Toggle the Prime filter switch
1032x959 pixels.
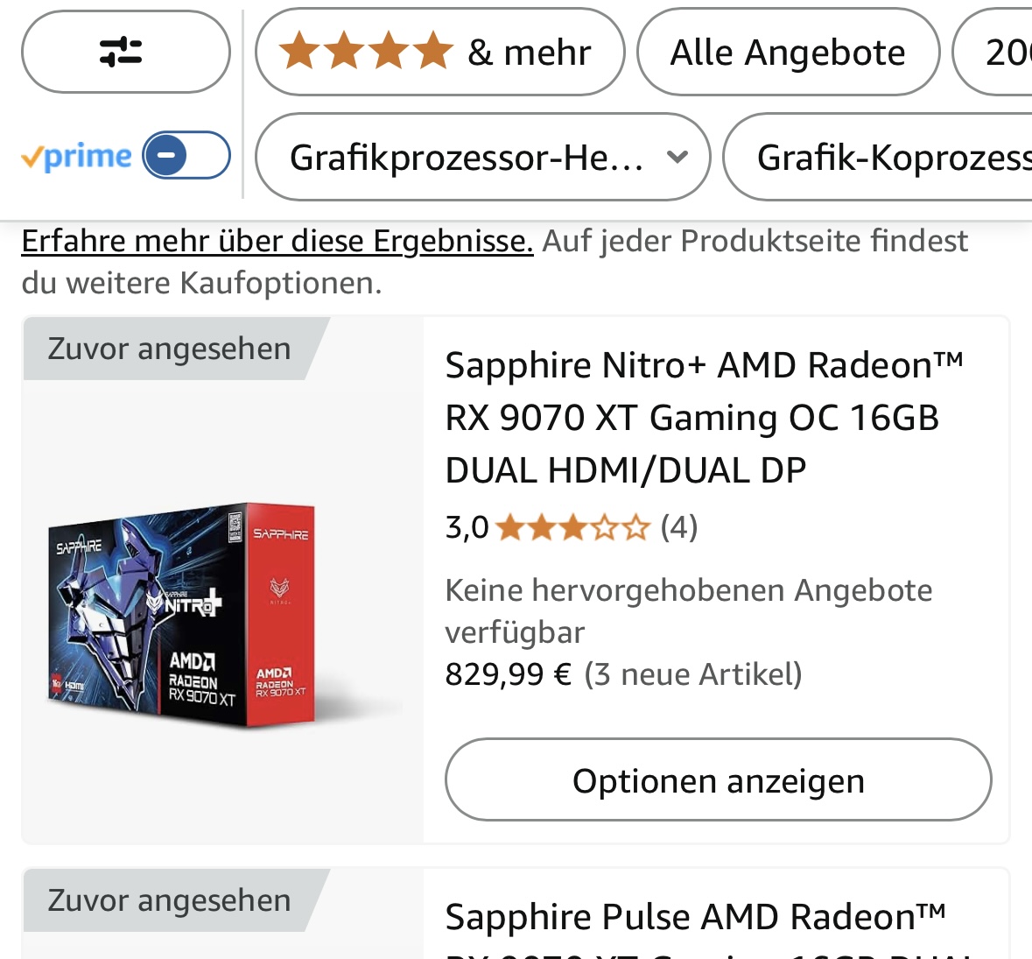coord(186,155)
